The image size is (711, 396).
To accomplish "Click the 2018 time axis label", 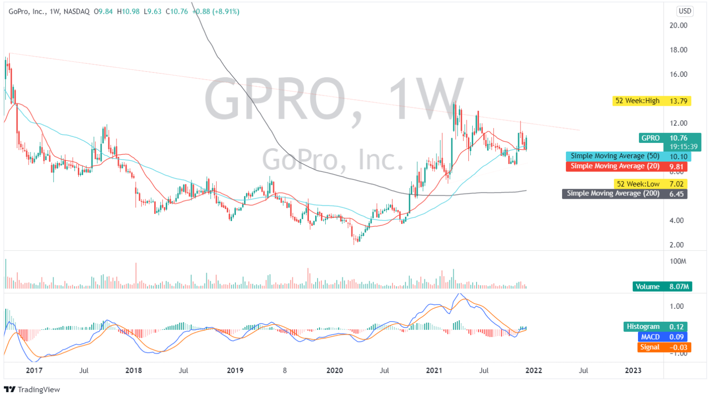I will (134, 371).
